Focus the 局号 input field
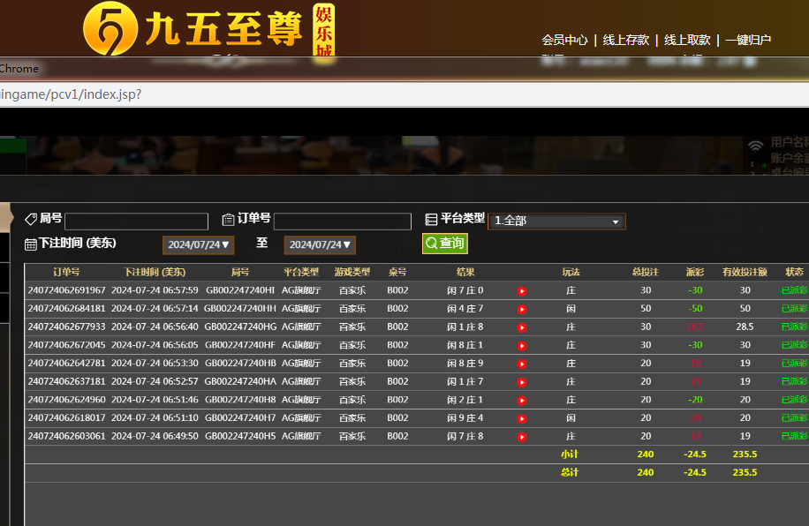The image size is (809, 526). pyautogui.click(x=136, y=222)
